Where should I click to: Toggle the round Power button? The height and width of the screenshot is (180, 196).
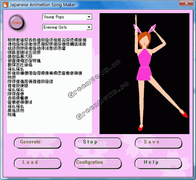[x=17, y=23]
